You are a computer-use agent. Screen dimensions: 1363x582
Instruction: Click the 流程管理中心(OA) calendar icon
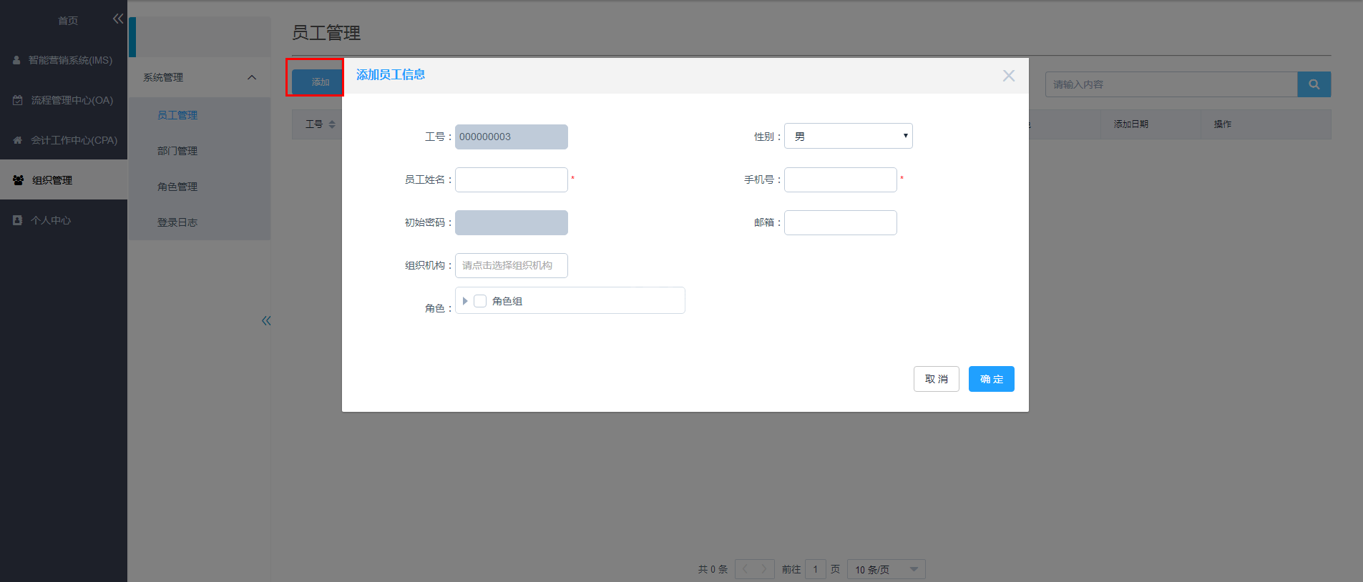[18, 100]
